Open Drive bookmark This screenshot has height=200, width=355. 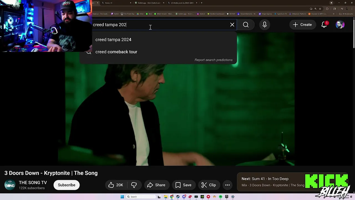pyautogui.click(x=140, y=14)
